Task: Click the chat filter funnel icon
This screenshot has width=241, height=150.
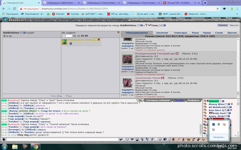Action: (132, 140)
